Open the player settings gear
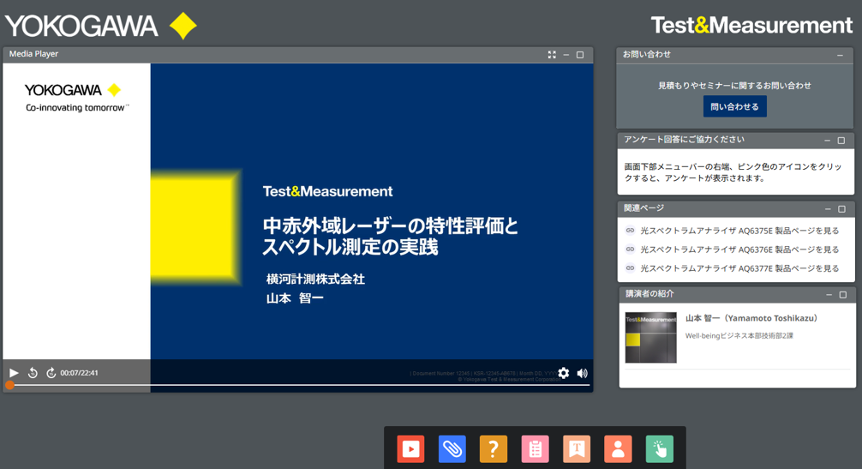862x469 pixels. pyautogui.click(x=564, y=373)
